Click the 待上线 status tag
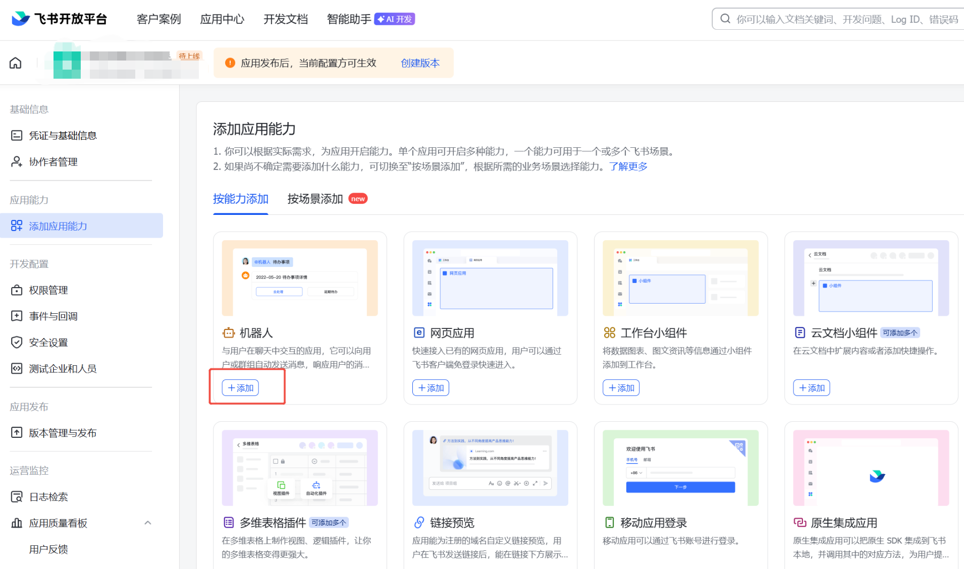 189,55
